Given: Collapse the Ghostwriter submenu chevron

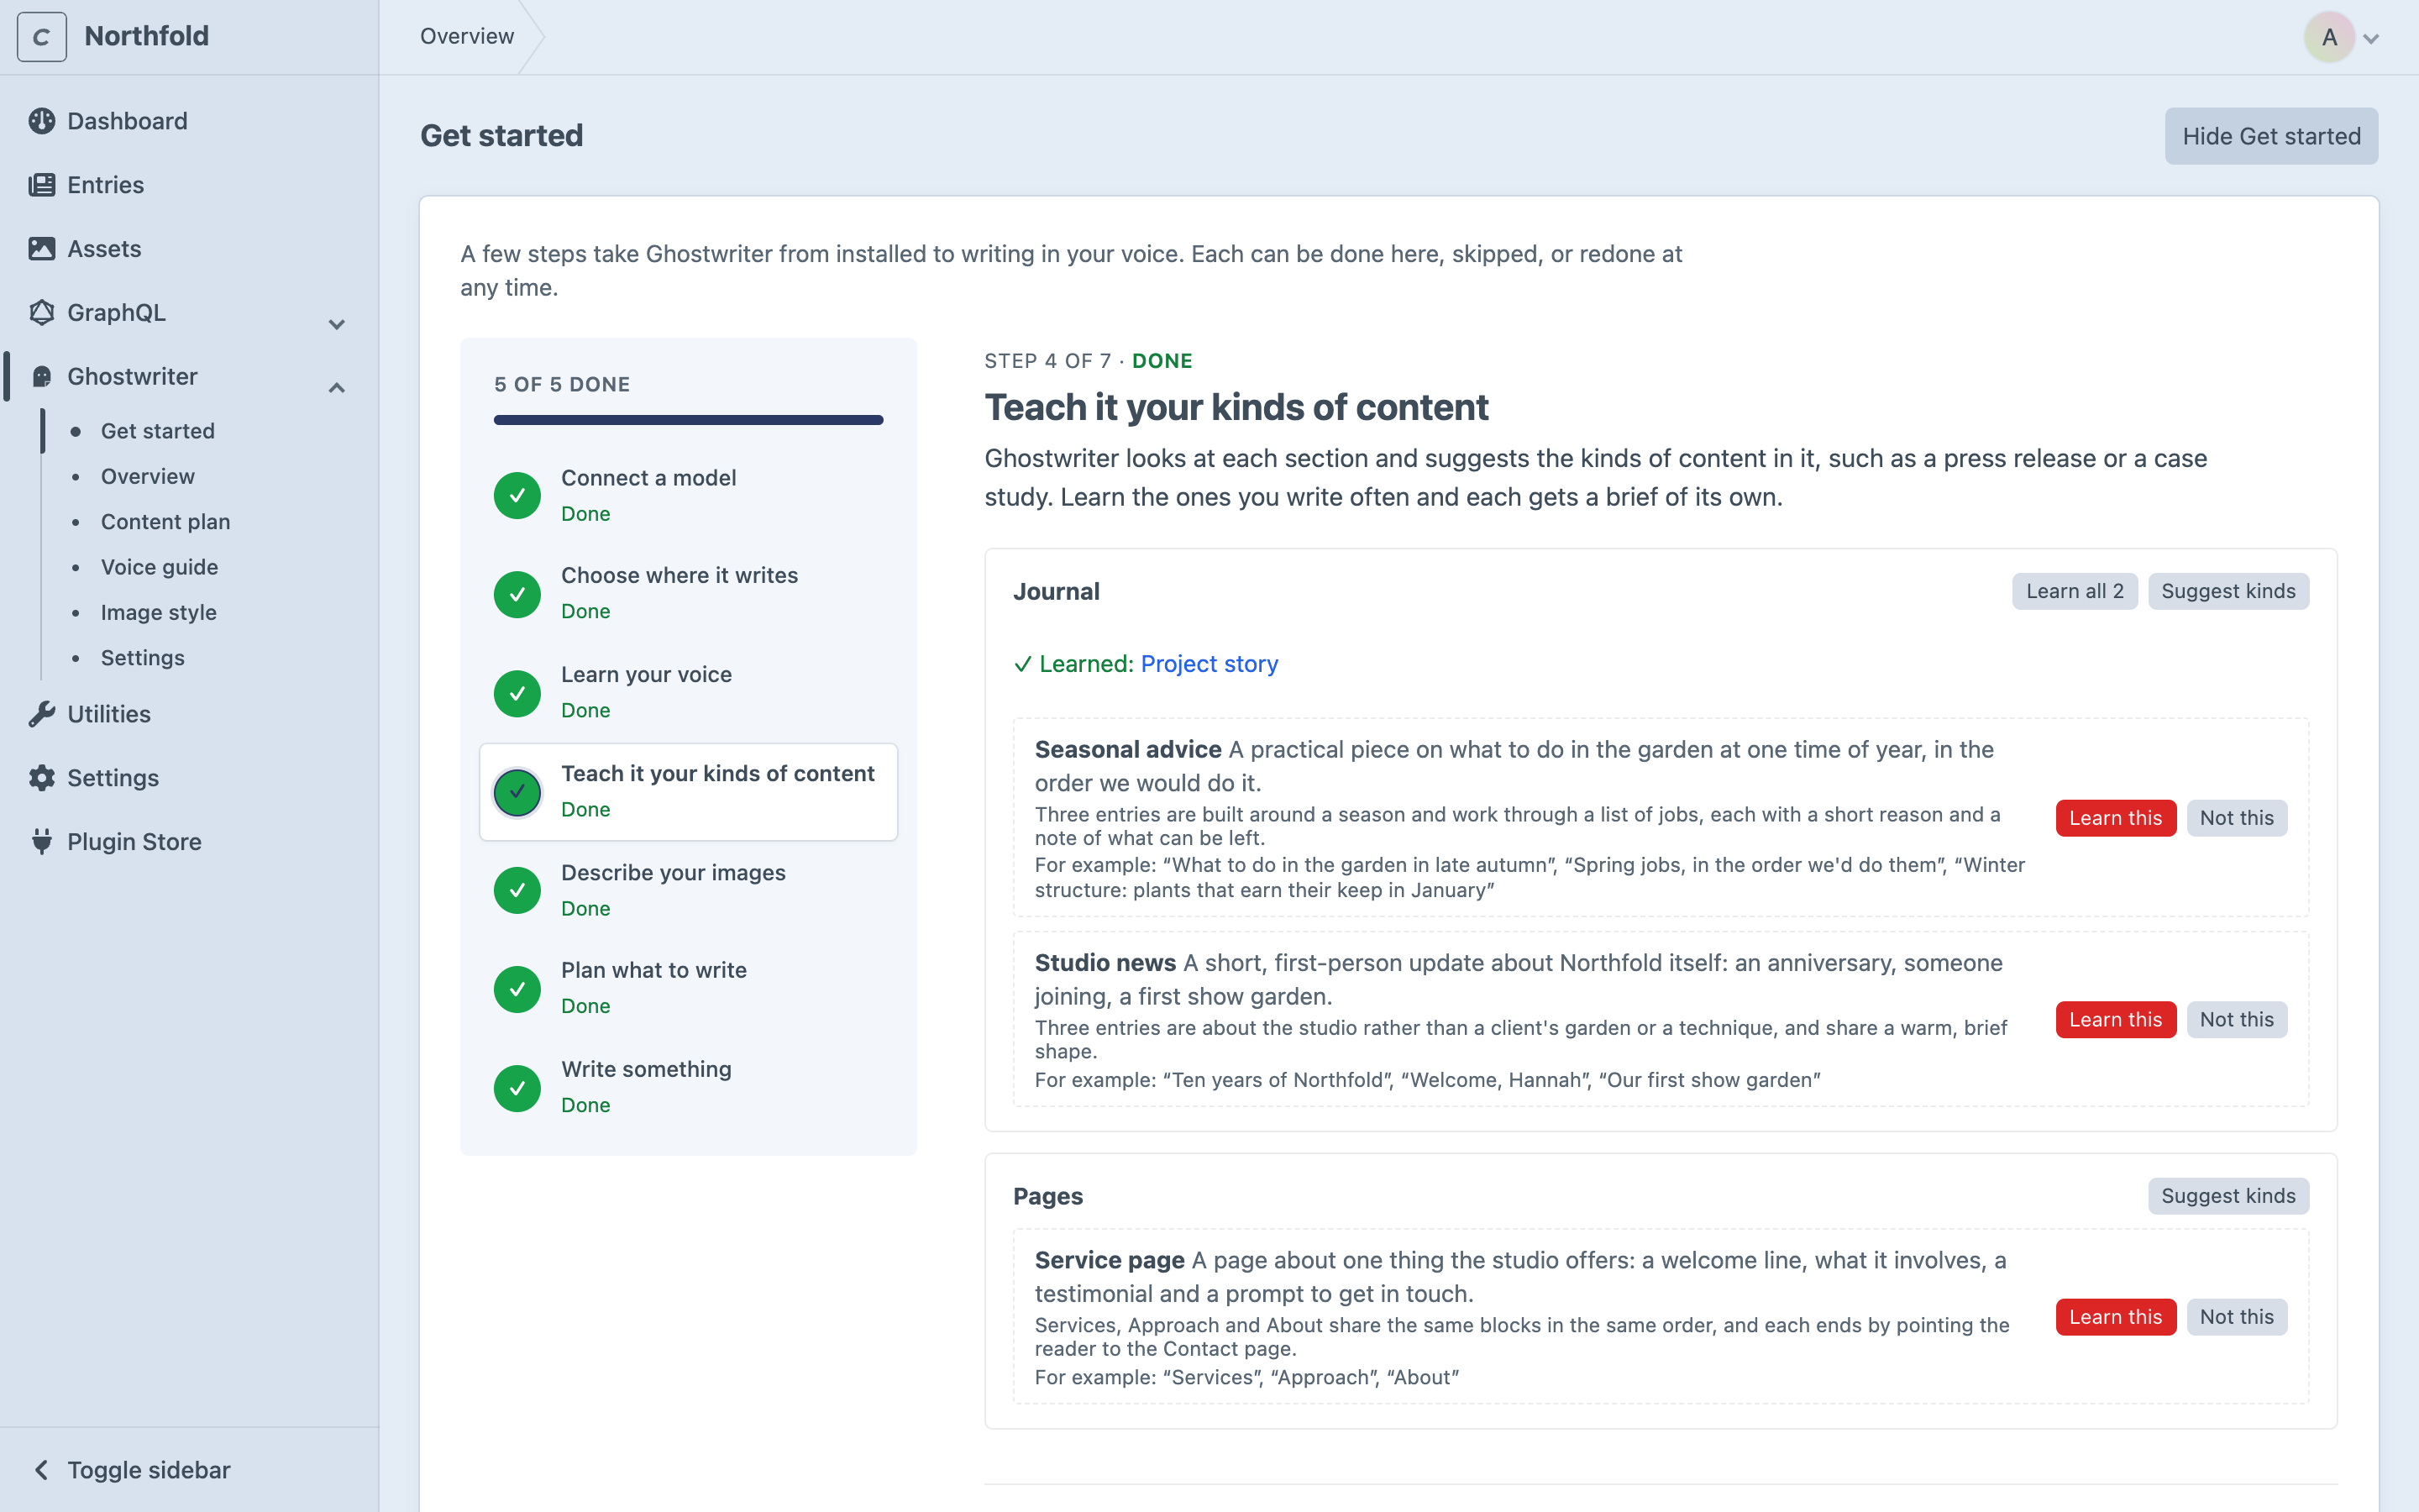Looking at the screenshot, I should point(337,388).
